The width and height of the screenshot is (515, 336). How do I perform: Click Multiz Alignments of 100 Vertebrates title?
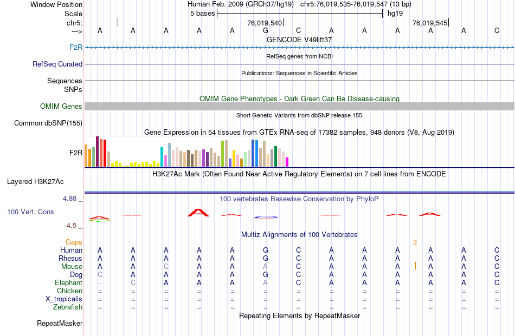[299, 235]
